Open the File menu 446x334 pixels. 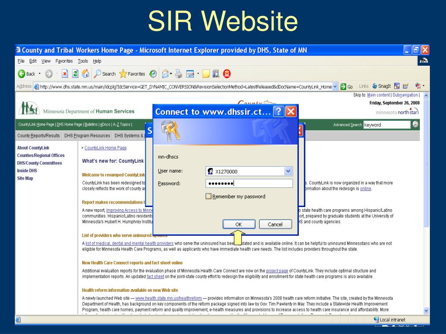click(21, 61)
